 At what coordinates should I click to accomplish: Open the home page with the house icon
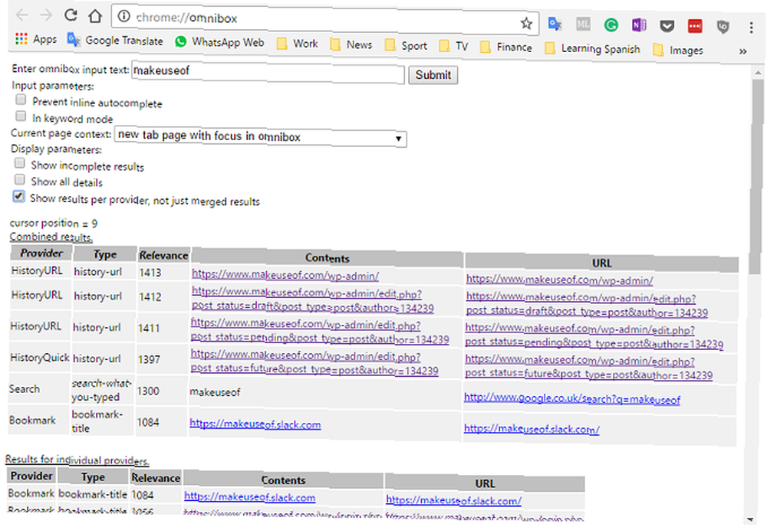point(95,16)
